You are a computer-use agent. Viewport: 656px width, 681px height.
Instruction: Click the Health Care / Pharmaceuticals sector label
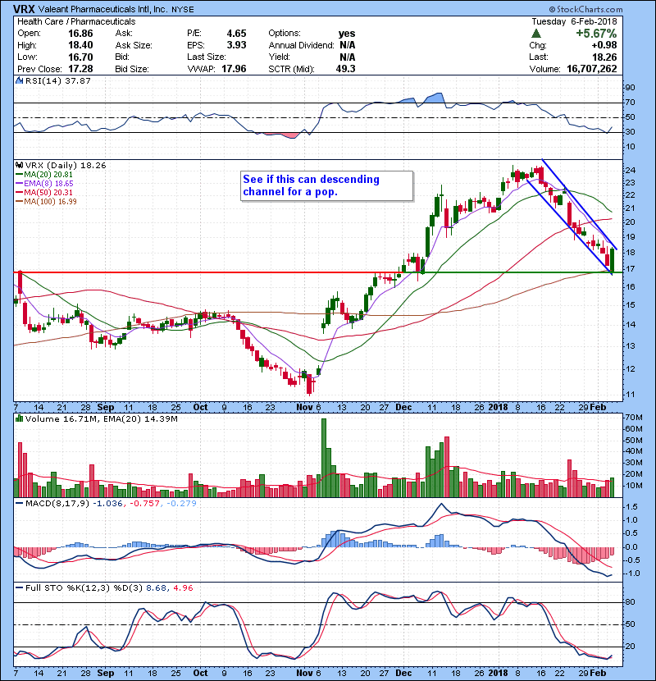click(x=76, y=21)
